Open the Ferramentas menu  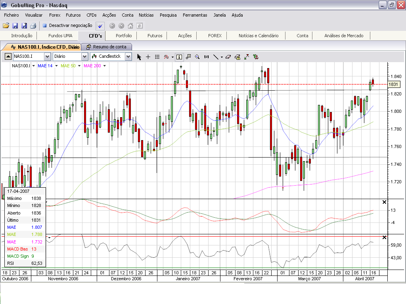tap(195, 15)
